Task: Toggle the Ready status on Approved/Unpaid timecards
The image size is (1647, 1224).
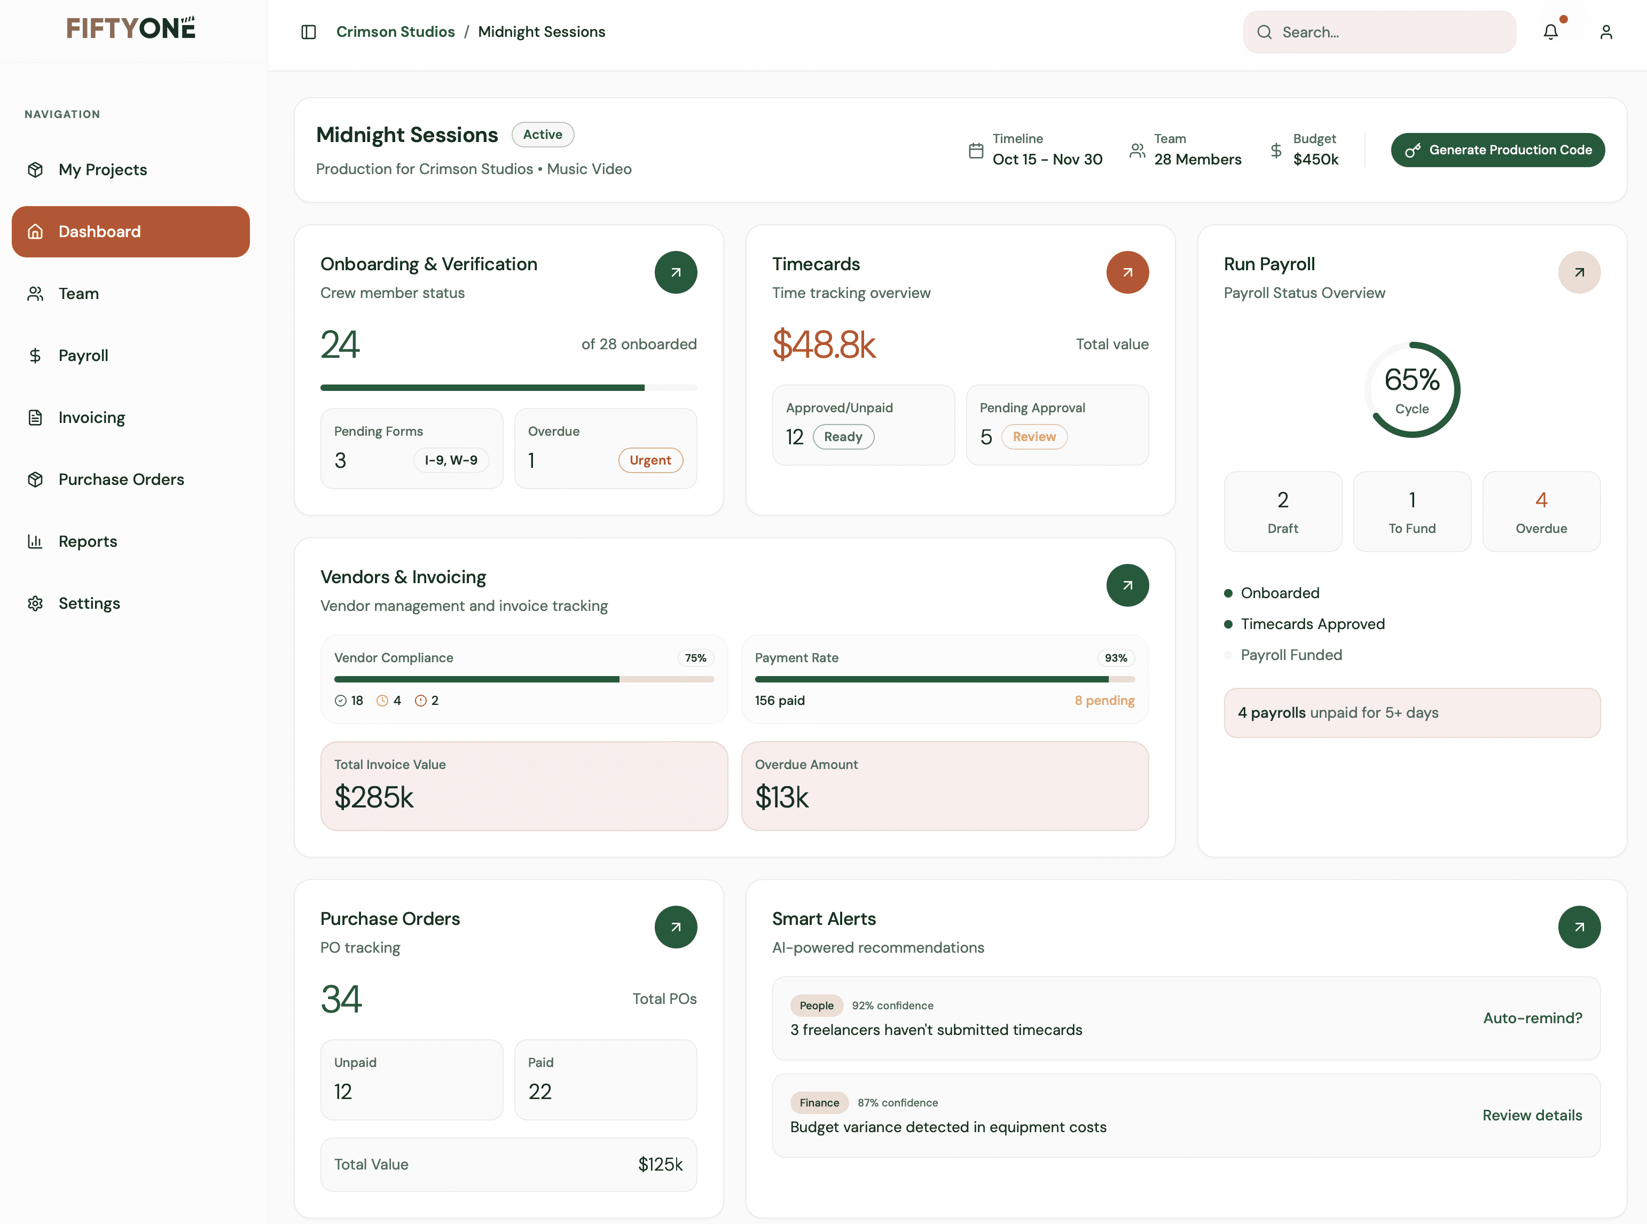Action: pos(843,436)
